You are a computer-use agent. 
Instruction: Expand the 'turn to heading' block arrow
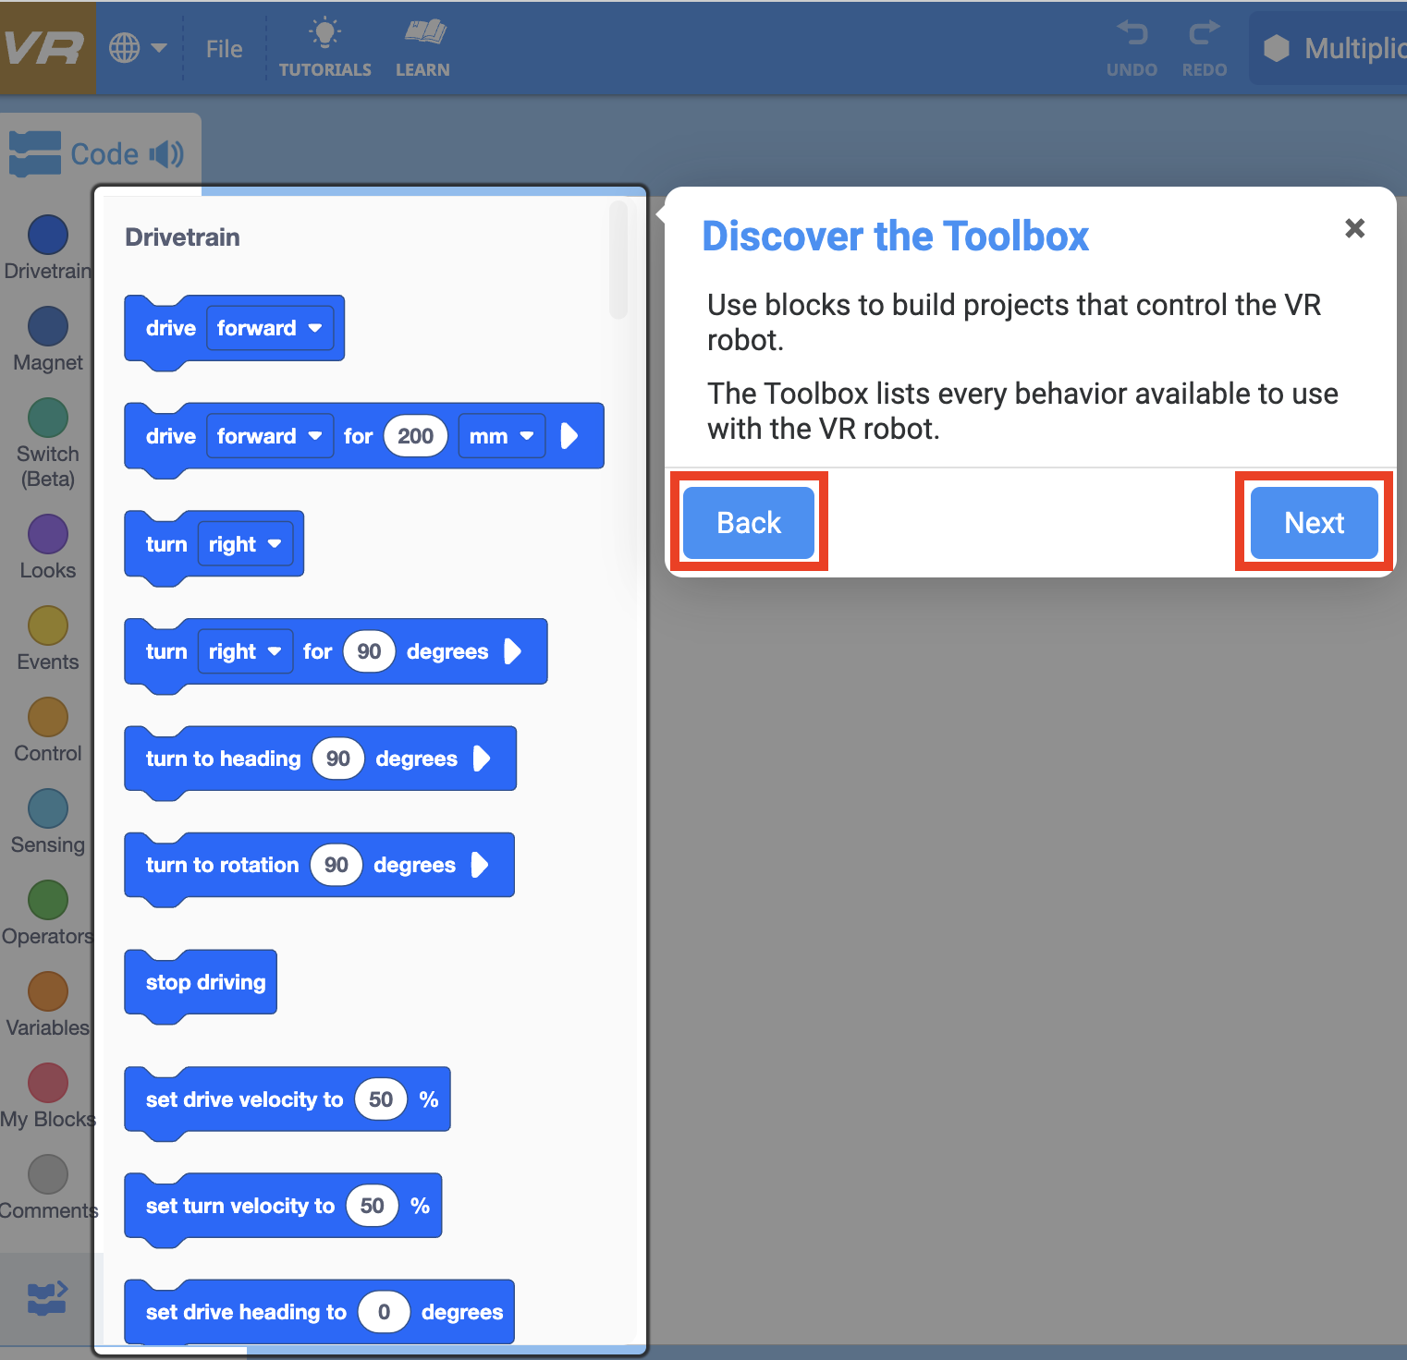[x=482, y=759]
